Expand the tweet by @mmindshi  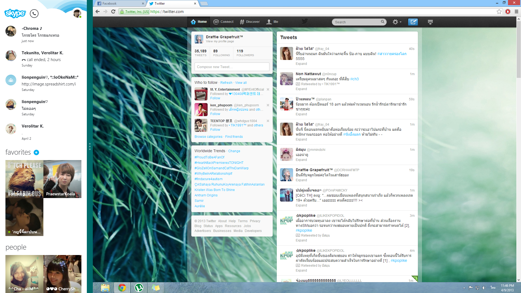pyautogui.click(x=301, y=160)
